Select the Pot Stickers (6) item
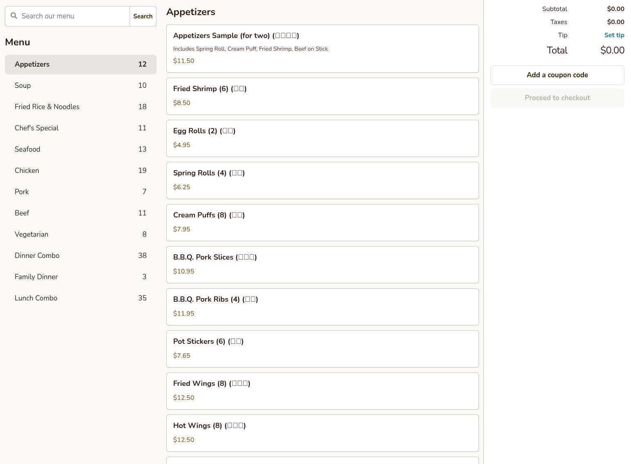The height and width of the screenshot is (464, 631). tap(322, 349)
